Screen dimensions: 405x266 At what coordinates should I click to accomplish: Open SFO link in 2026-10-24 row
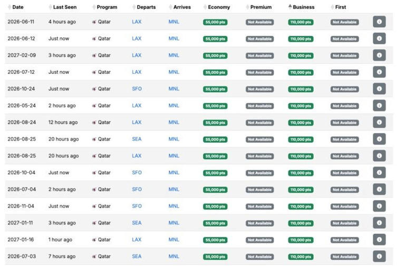137,88
